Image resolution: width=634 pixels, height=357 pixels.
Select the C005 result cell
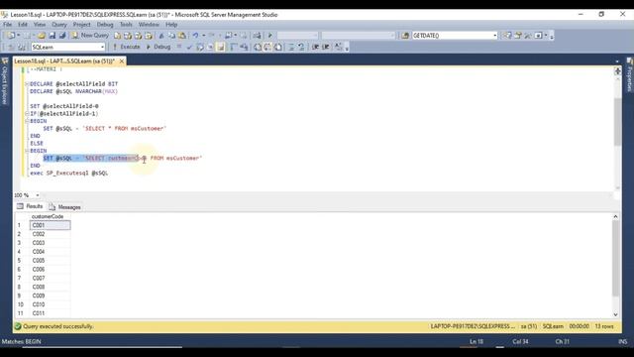click(51, 260)
